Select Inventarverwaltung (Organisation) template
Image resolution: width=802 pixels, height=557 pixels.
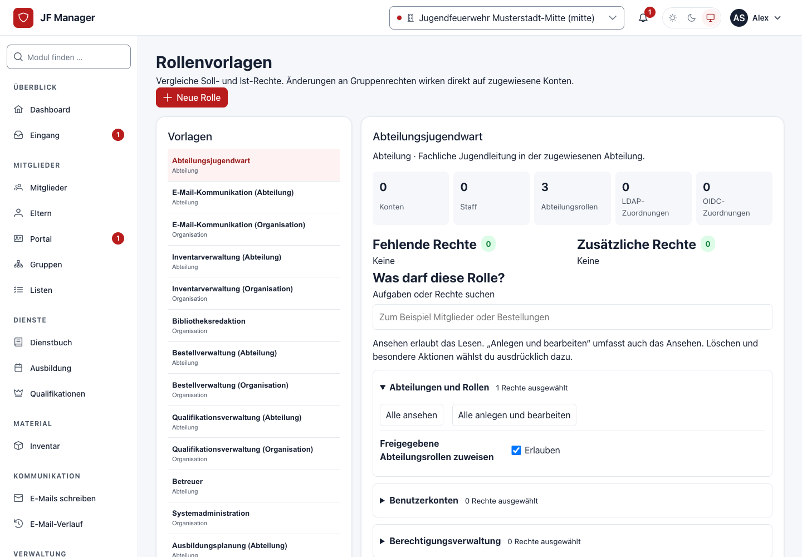point(254,294)
